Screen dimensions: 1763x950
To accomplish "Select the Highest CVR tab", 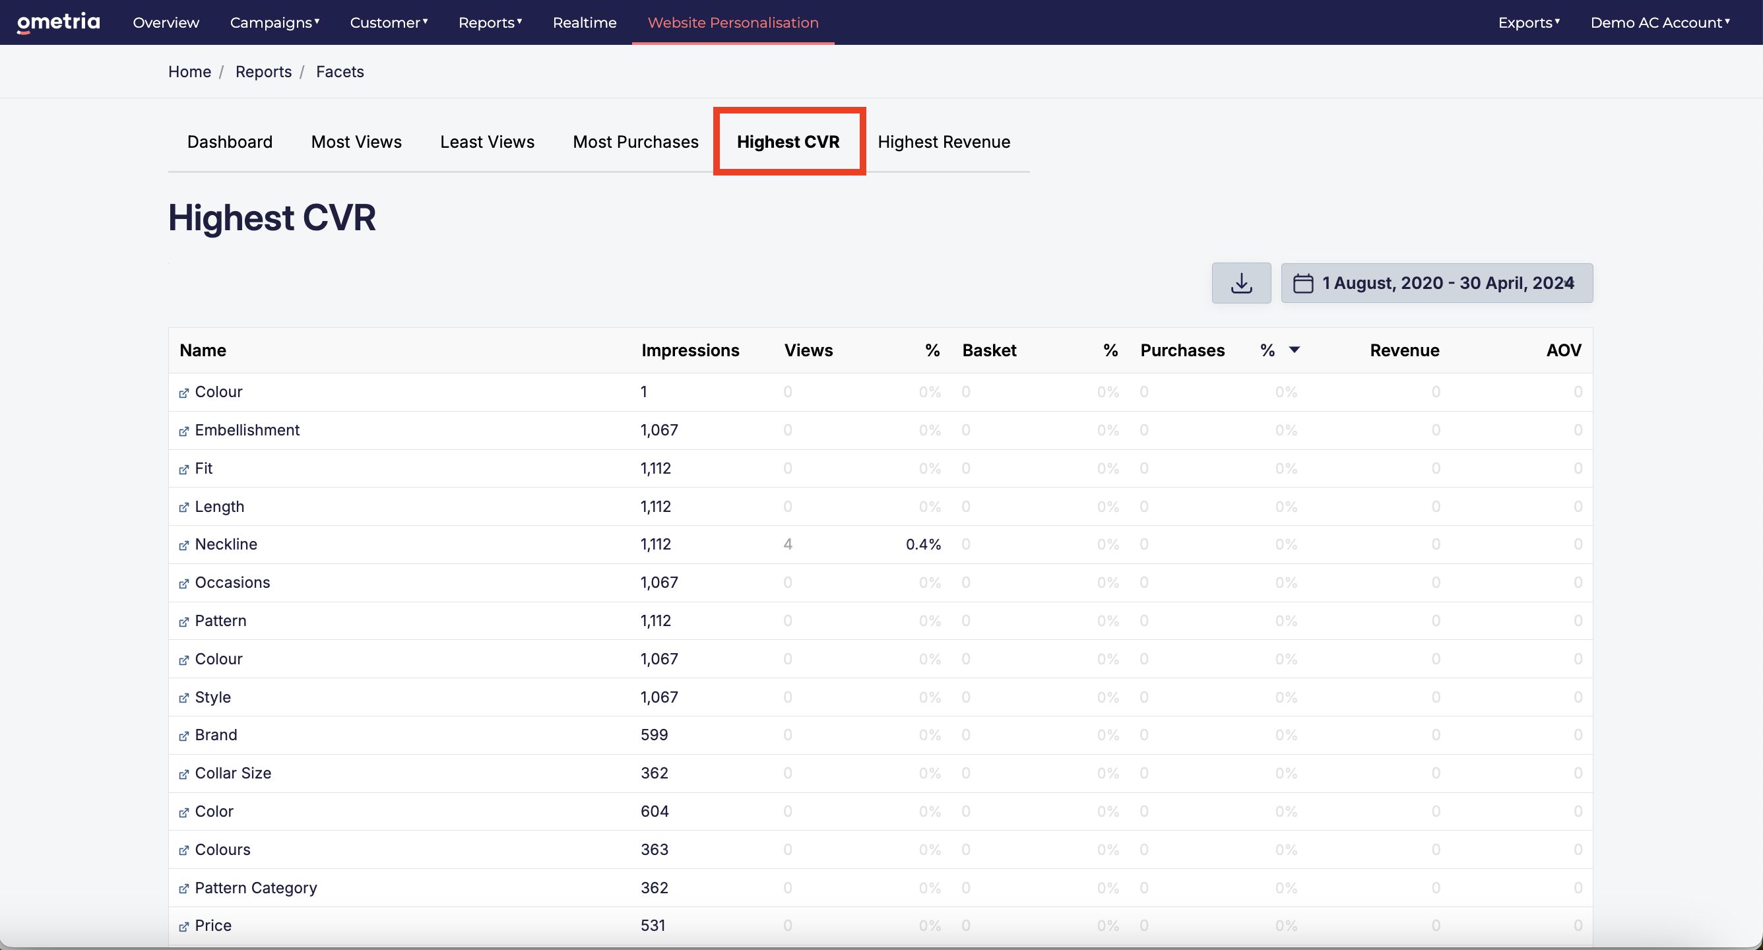I will tap(788, 142).
